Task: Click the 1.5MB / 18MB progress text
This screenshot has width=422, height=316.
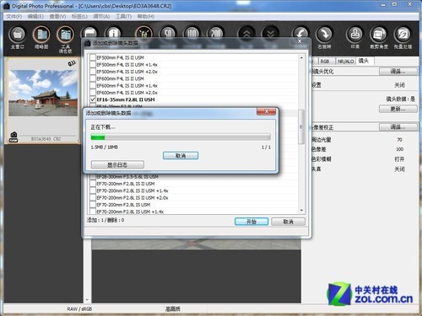Action: point(104,147)
